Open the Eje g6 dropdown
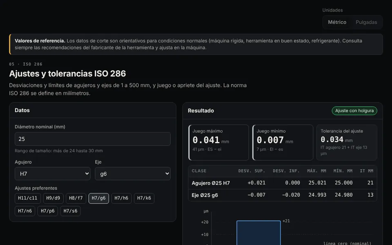392x245 pixels. (133, 174)
